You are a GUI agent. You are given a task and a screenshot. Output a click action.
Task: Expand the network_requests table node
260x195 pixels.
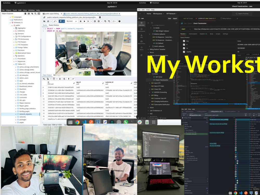click(x=16, y=114)
